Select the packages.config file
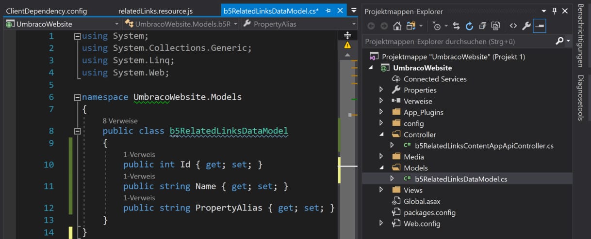This screenshot has width=591, height=239. (x=429, y=212)
